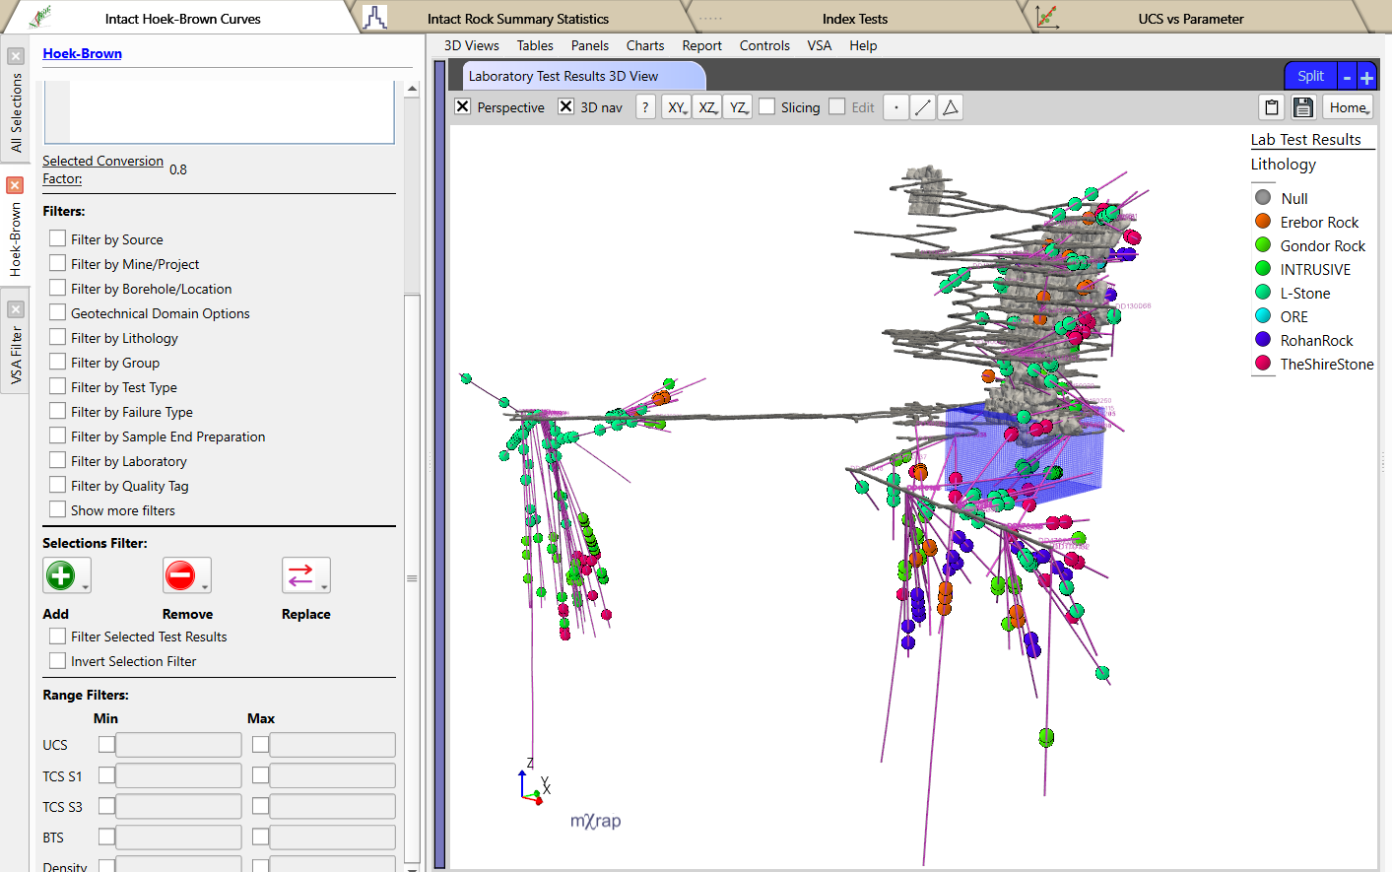Click the UCS Min input field
Screen dimensions: 1392x872
point(178,745)
